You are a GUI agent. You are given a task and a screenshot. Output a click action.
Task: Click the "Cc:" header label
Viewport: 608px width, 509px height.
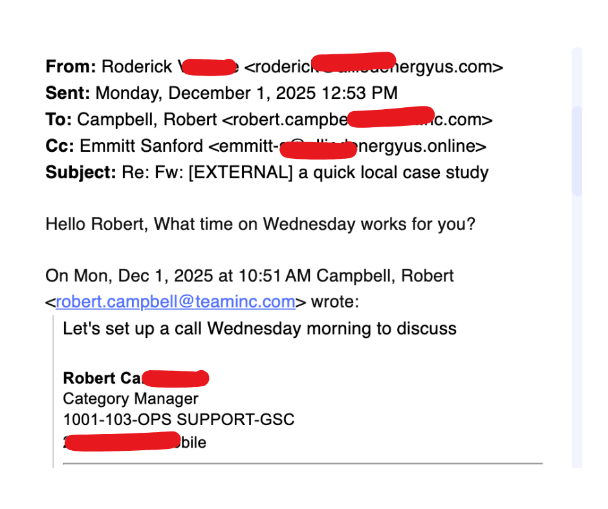pos(60,146)
